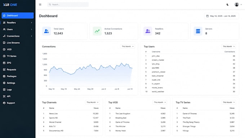This screenshot has width=245, height=138.
Task: Click the Servers card icon
Action: tap(198, 31)
